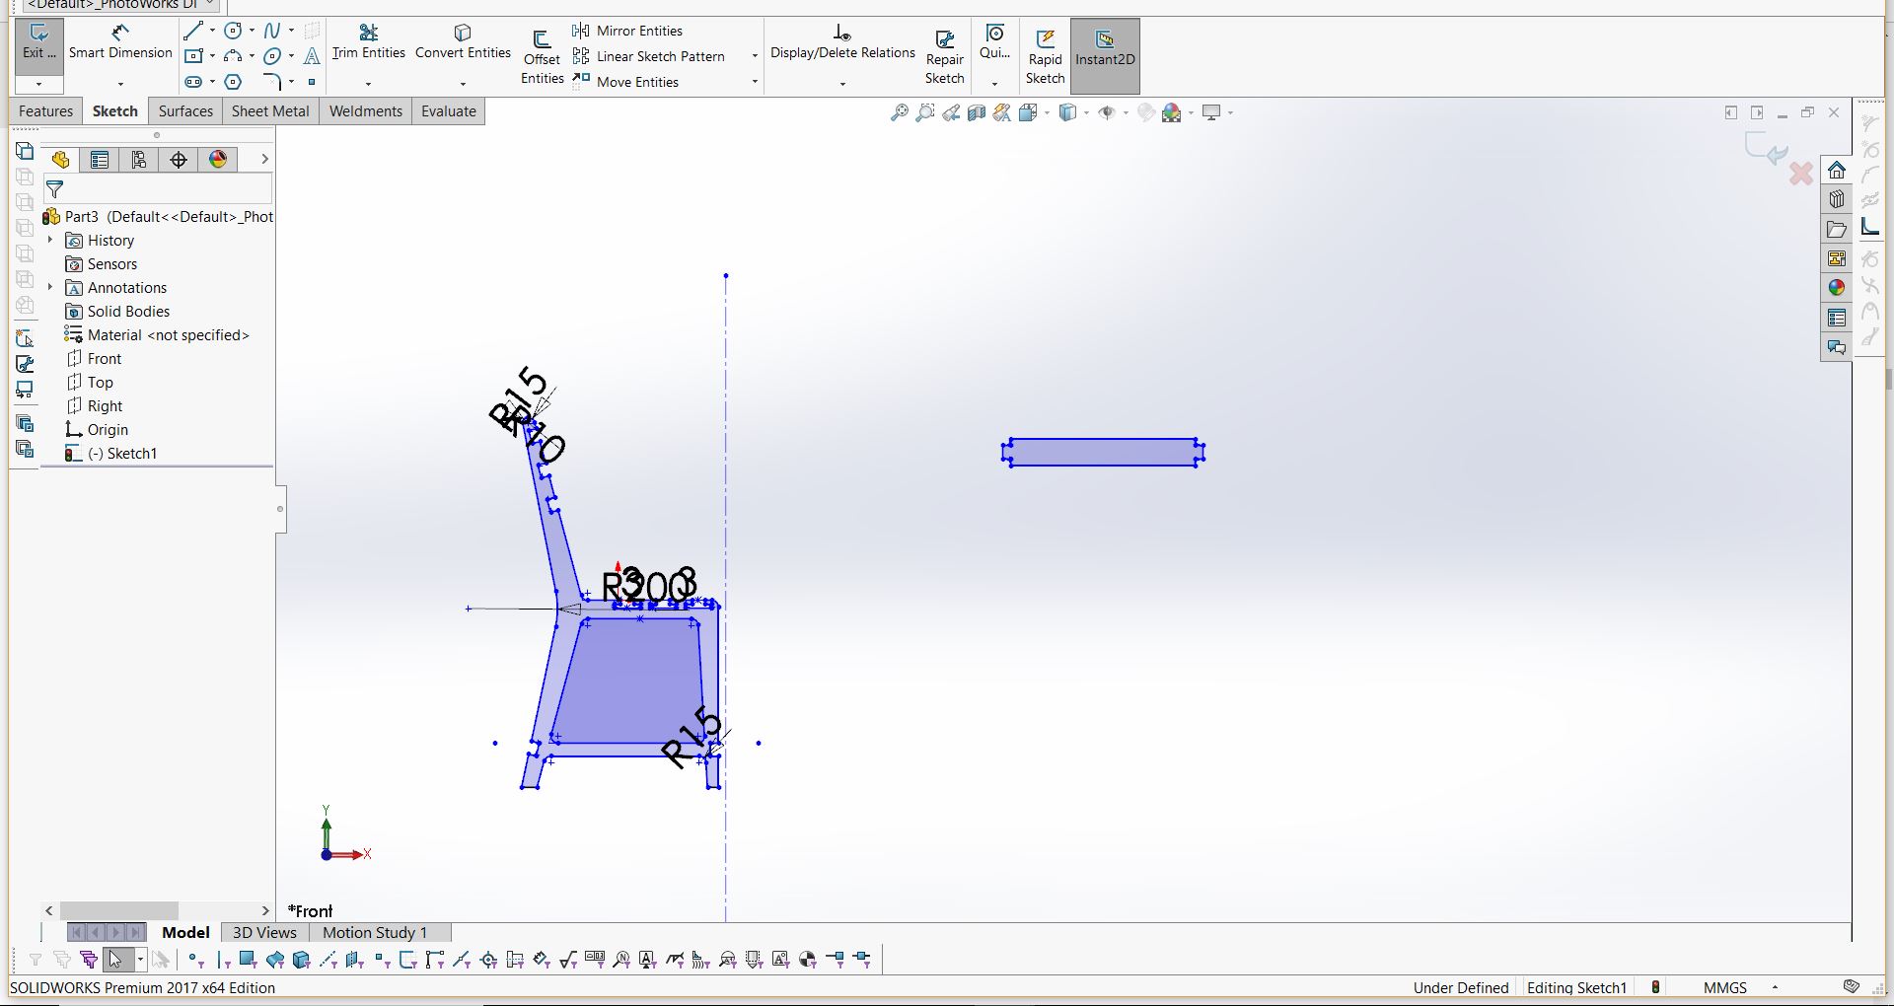
Task: Open the Motion Study 1 tab
Action: 375,932
